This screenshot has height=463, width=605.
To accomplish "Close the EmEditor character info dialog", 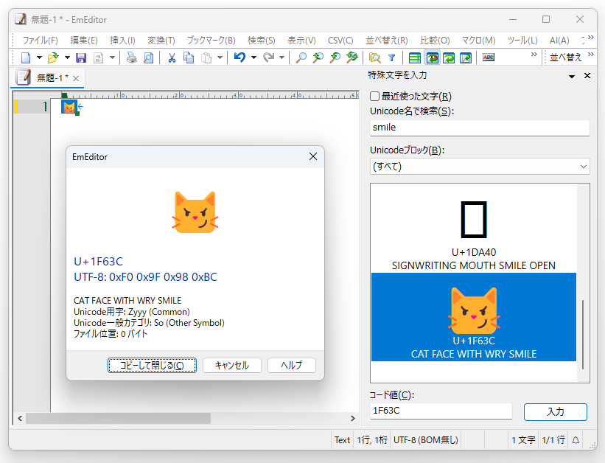I will pos(313,156).
